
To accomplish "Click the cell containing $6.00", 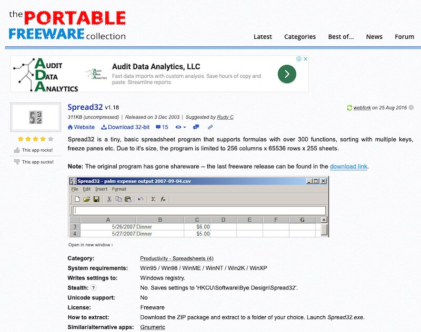I will tap(197, 227).
